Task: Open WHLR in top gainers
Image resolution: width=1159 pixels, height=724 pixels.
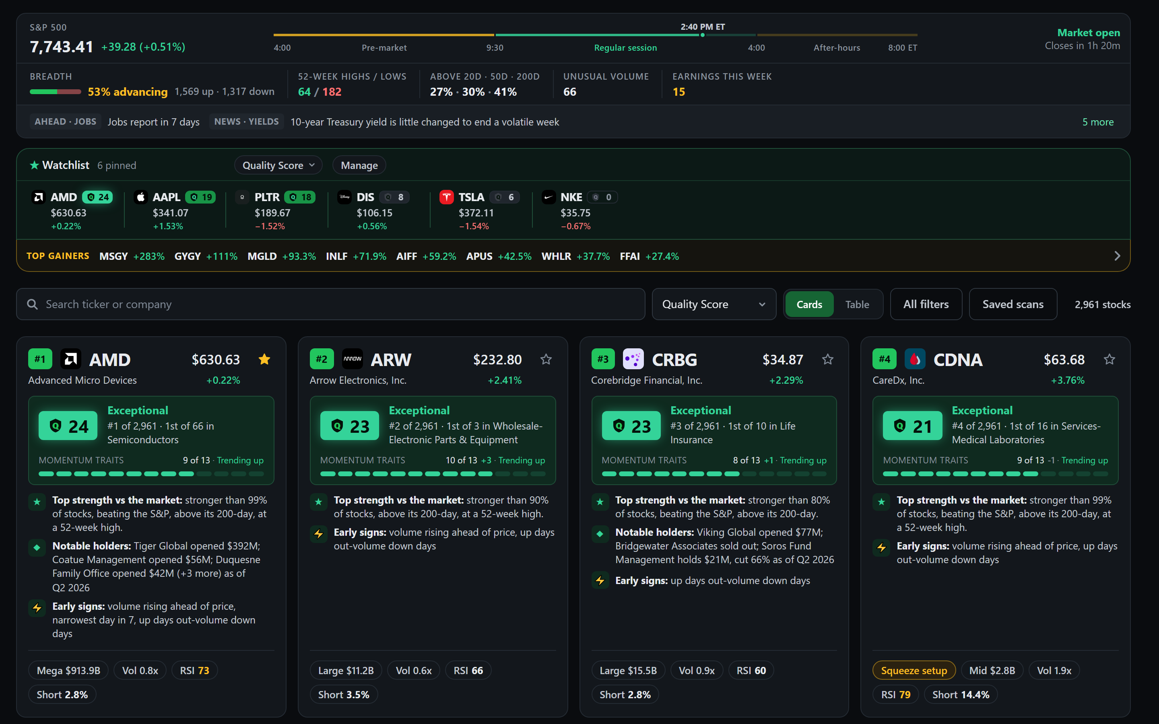Action: click(575, 256)
